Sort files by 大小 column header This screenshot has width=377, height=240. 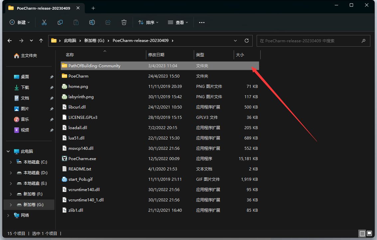pyautogui.click(x=240, y=55)
